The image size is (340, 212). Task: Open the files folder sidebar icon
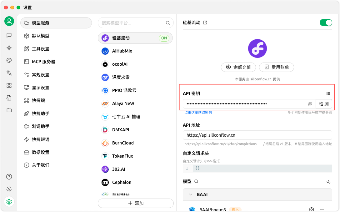click(9, 110)
